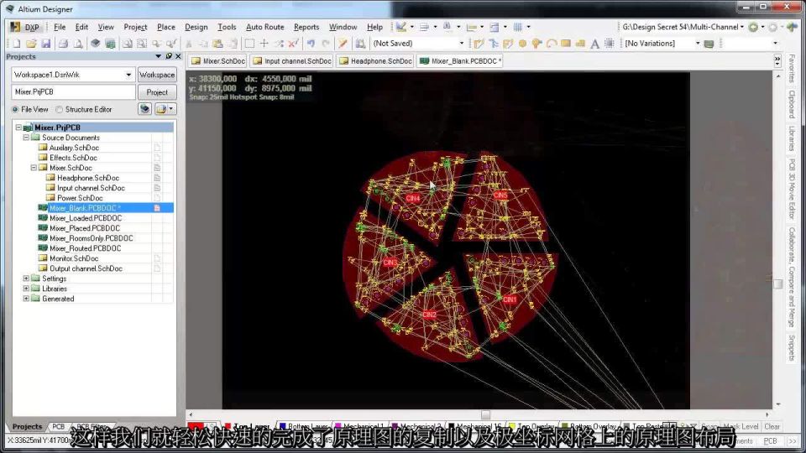Image resolution: width=806 pixels, height=453 pixels.
Task: Click the PCB panel button at bottom right
Action: coord(770,441)
